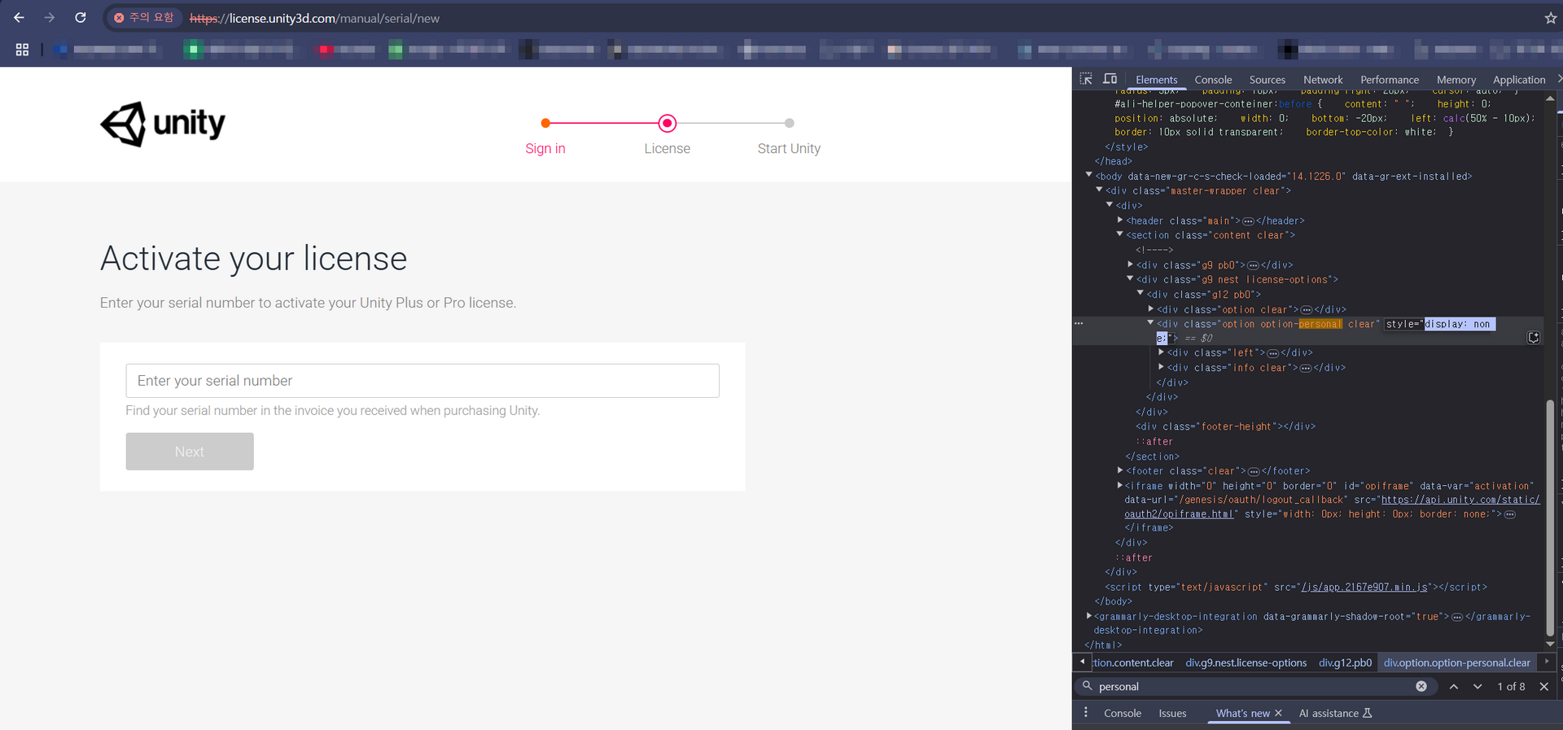
Task: Open the Sources tab
Action: [x=1267, y=80]
